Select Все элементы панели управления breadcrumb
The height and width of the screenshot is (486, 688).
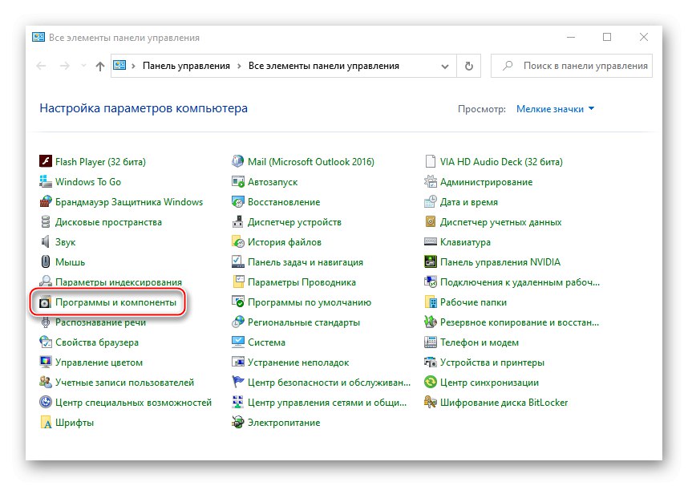[324, 66]
